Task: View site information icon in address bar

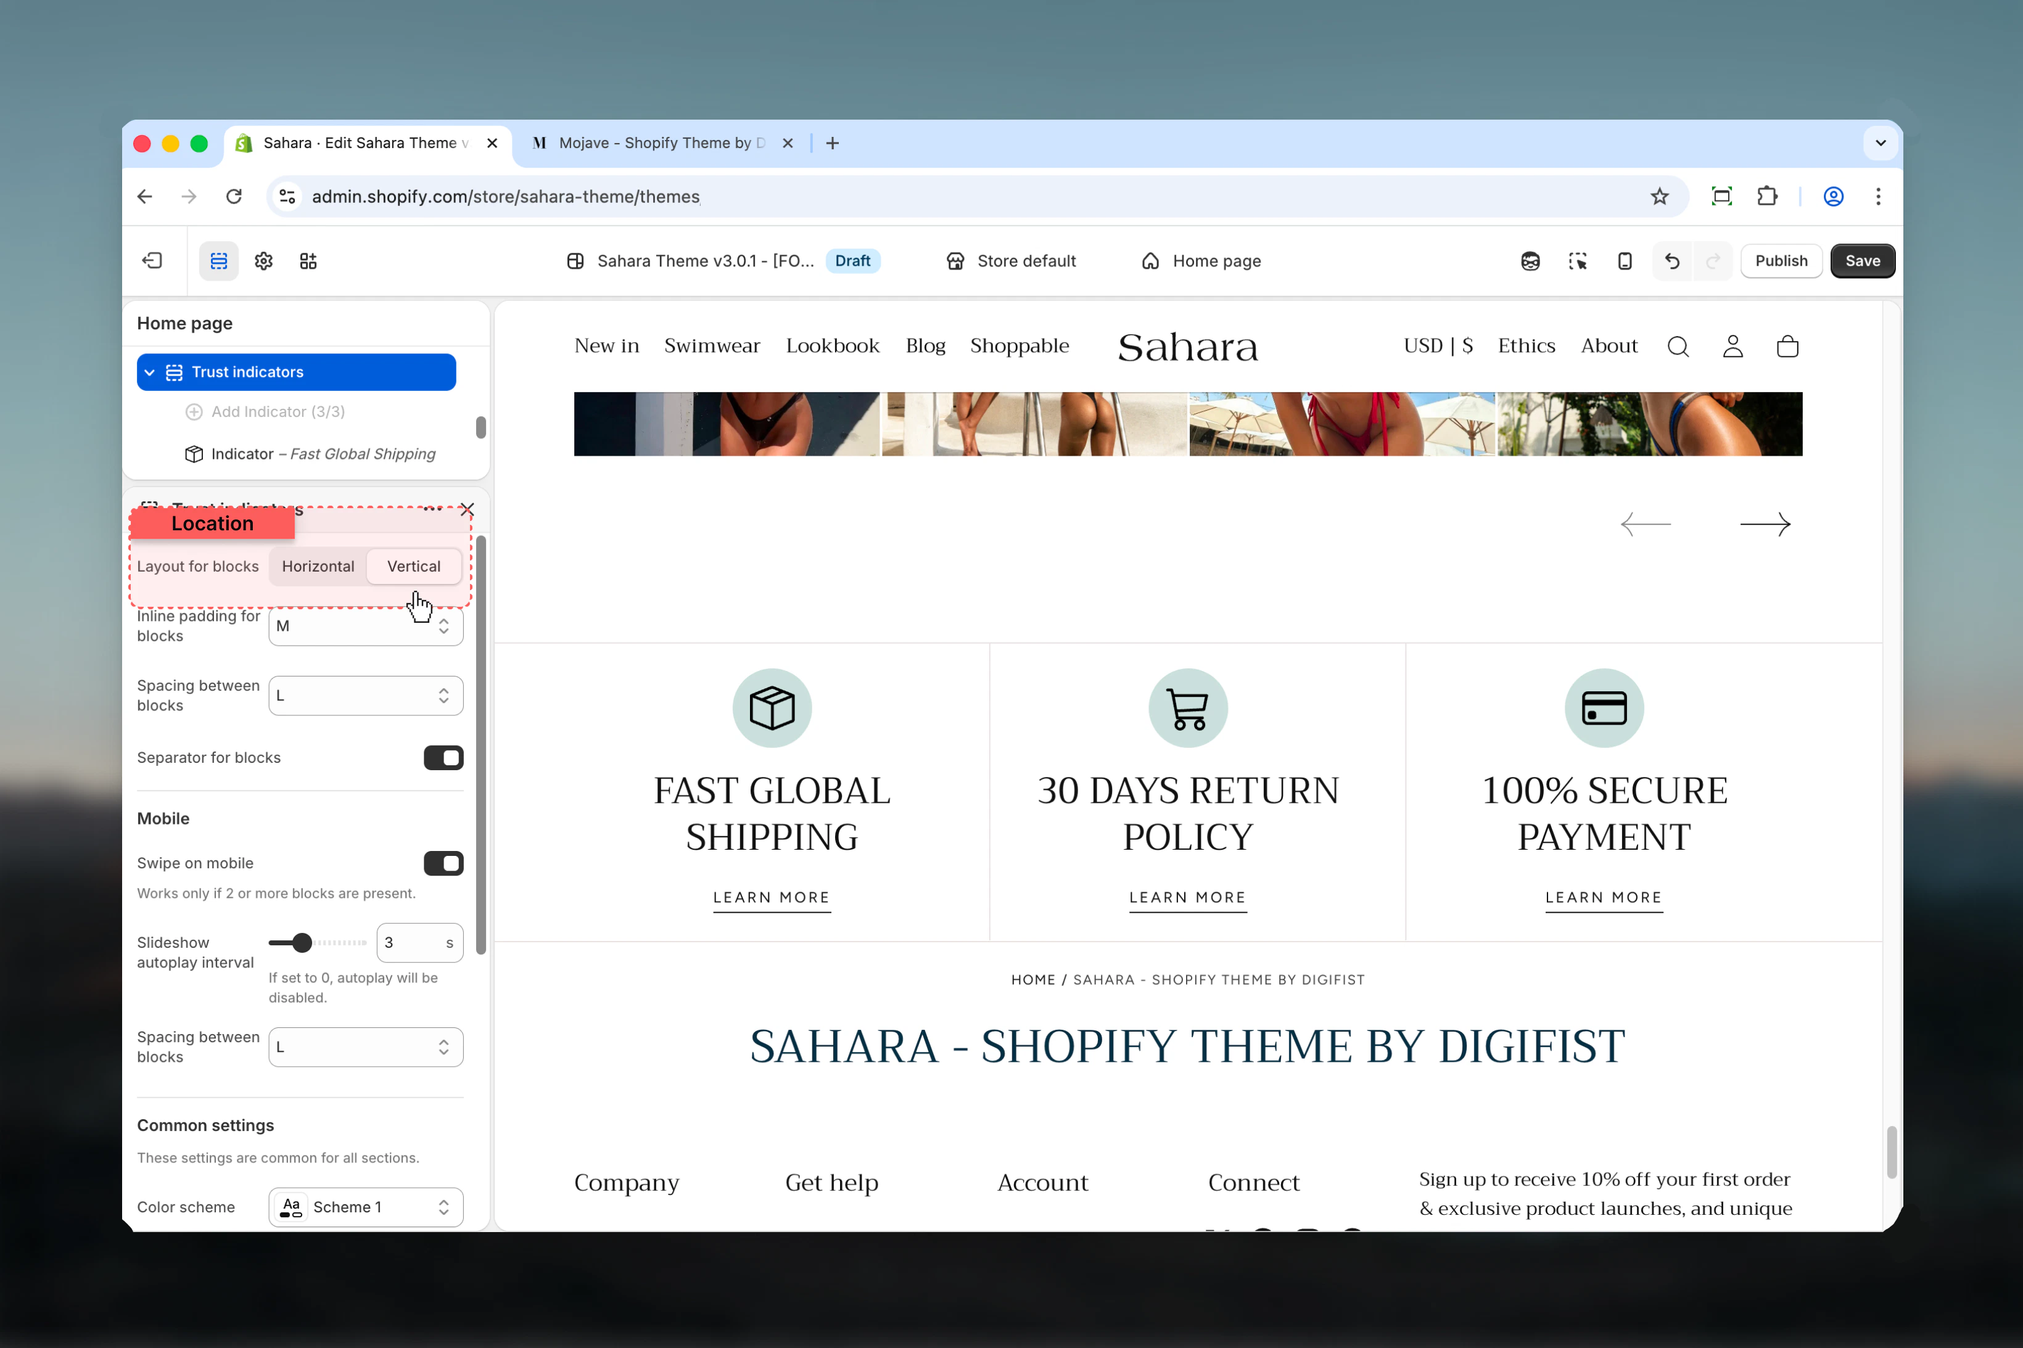Action: (x=288, y=197)
